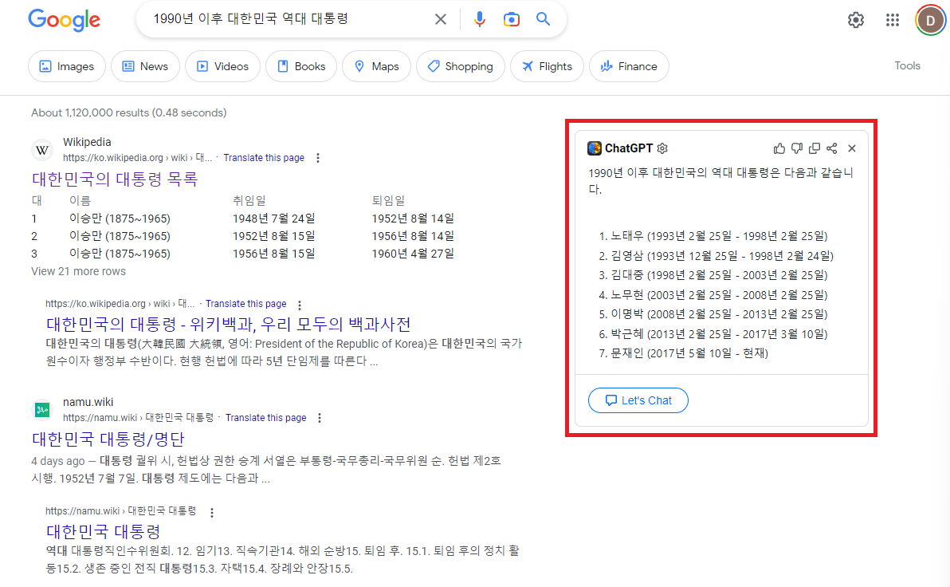The width and height of the screenshot is (950, 587).
Task: Click the 취임일 column header
Action: point(249,200)
